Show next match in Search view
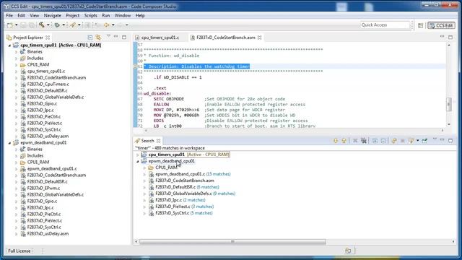 coord(336,141)
